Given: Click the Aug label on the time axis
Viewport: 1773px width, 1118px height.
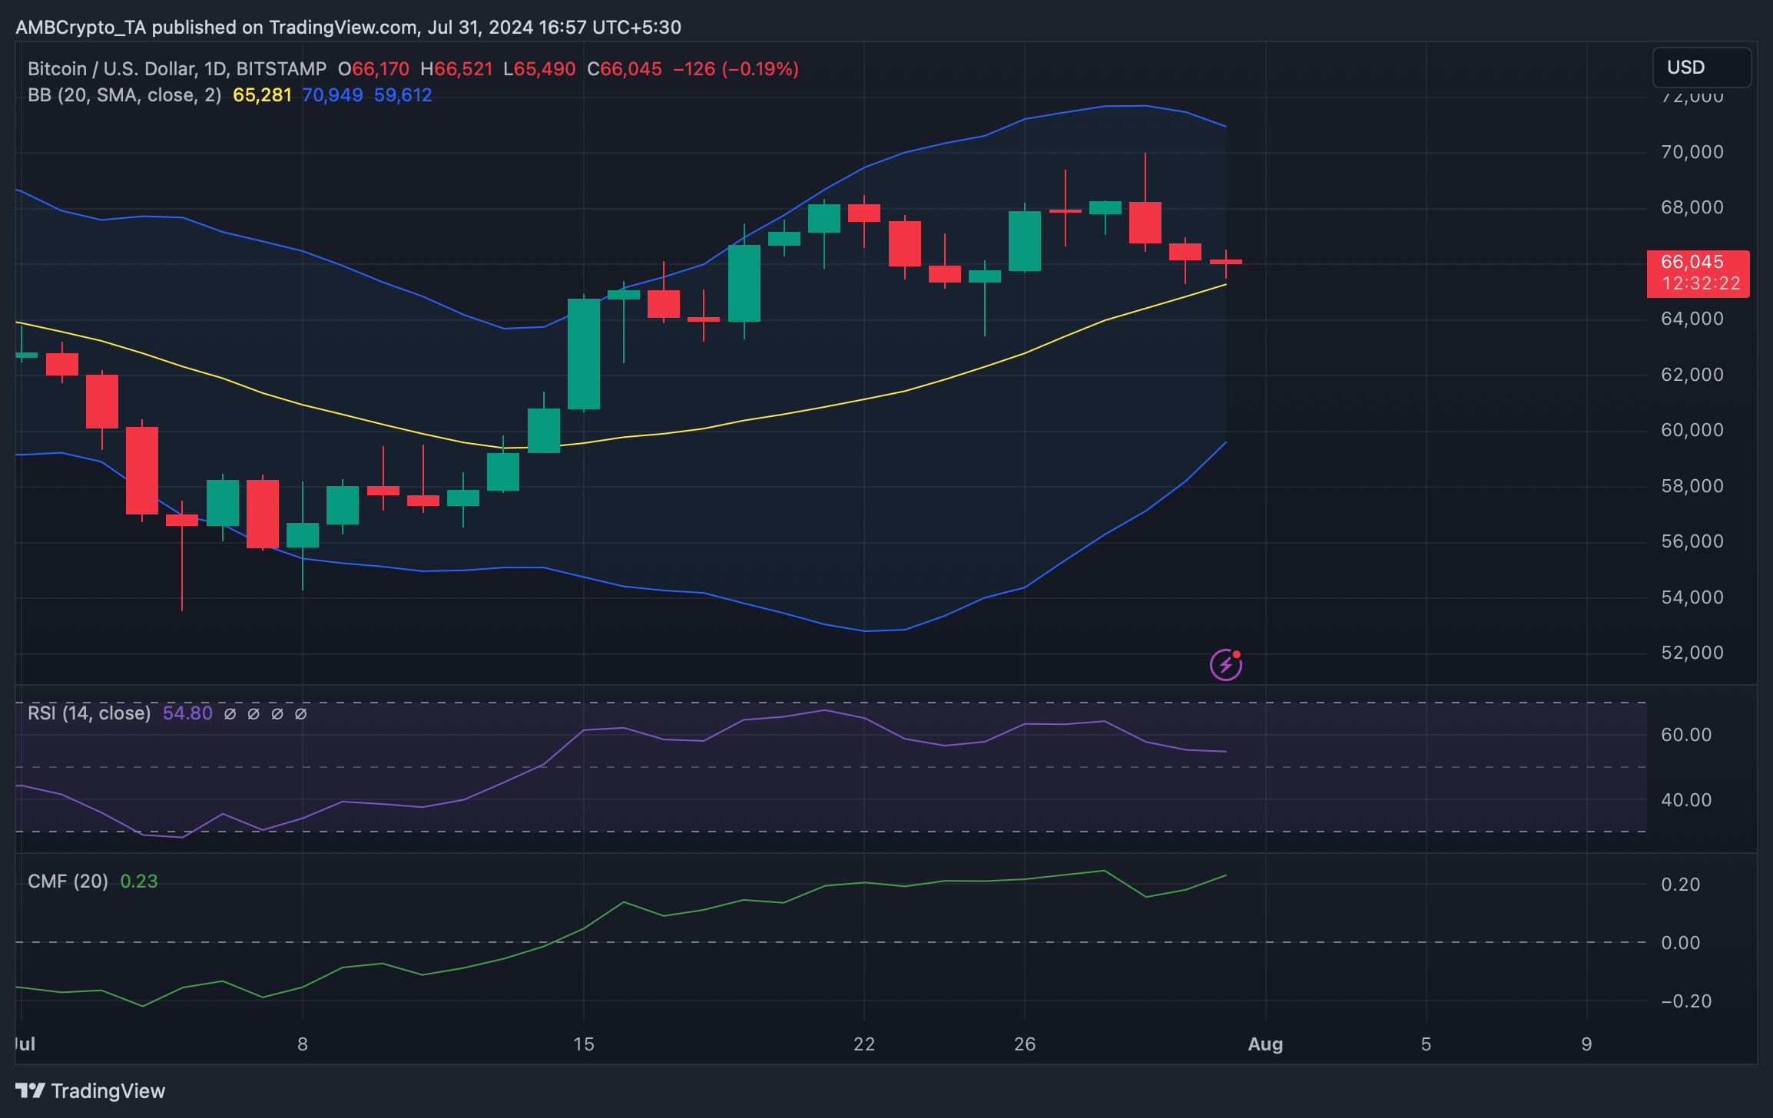Looking at the screenshot, I should coord(1265,1044).
